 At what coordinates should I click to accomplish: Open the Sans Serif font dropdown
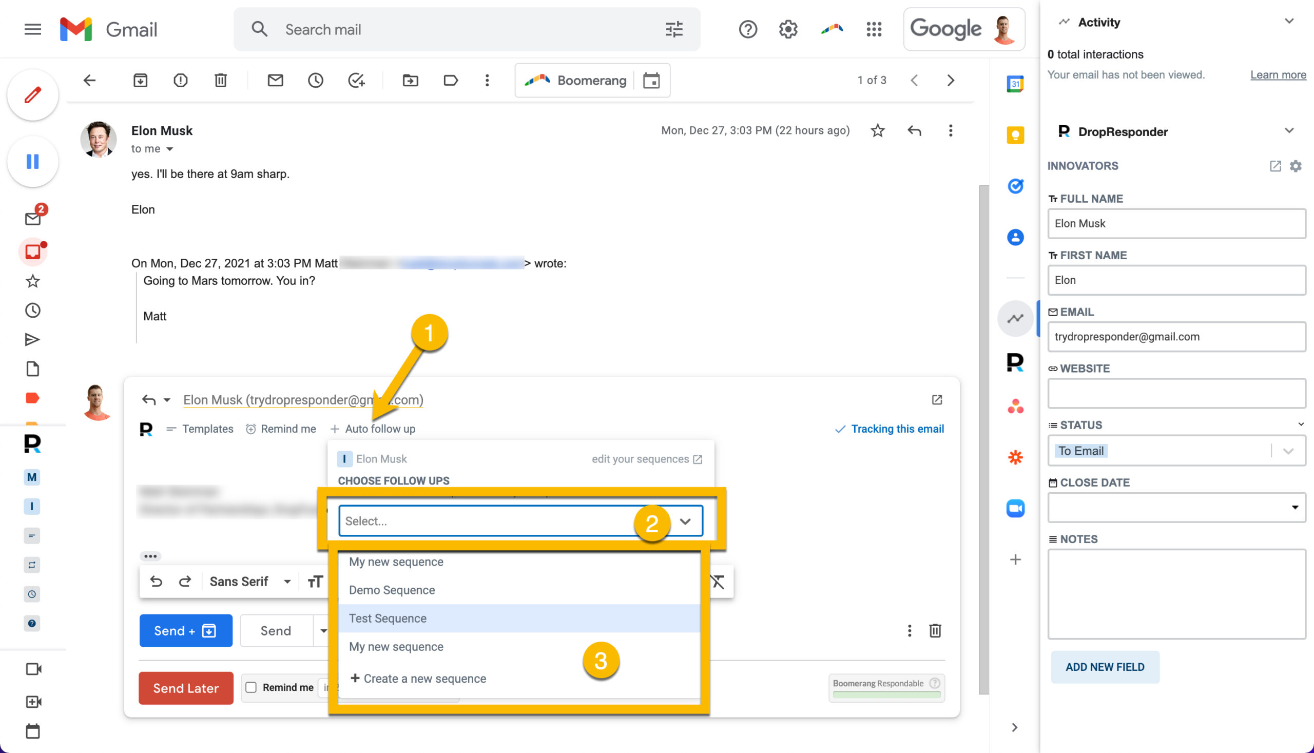[250, 581]
